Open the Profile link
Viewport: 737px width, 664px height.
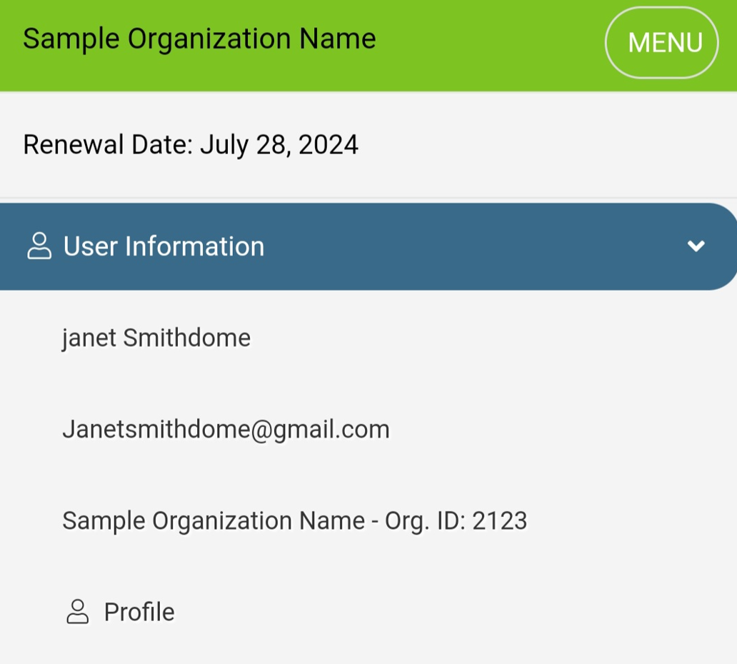coord(139,612)
